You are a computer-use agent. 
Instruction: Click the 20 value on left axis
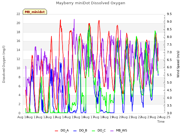tap(18, 23)
